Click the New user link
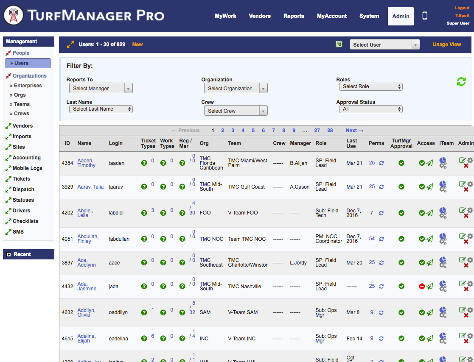This screenshot has height=362, width=474. (137, 45)
